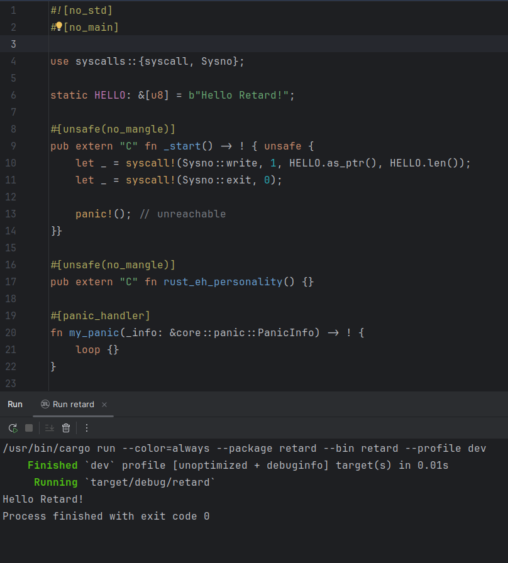Click the green 'Finished' word in console
The image size is (508, 563).
52,466
